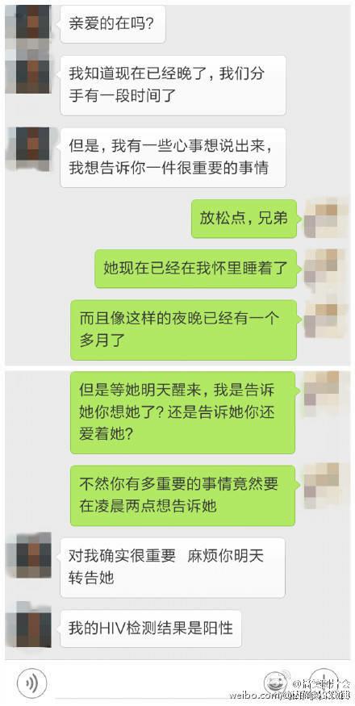Click the '我的HIV检测结果是阳性' message
This screenshot has height=706, width=355.
(151, 629)
